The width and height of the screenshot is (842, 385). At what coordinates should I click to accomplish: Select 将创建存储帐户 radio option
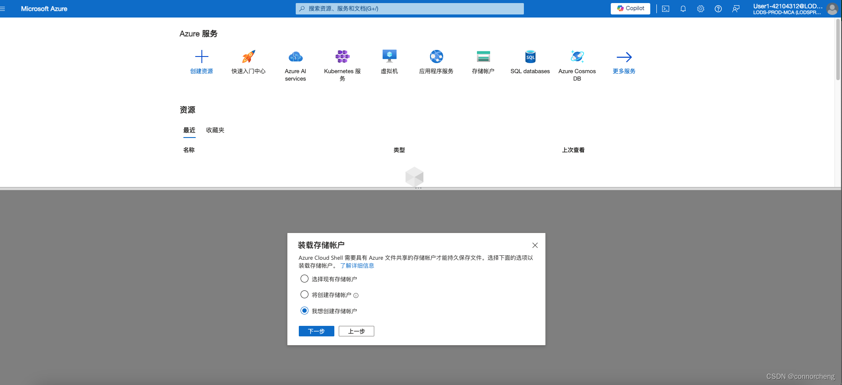tap(304, 294)
